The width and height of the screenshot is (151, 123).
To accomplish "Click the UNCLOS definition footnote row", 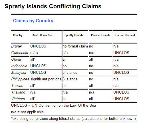I will (x=74, y=106).
